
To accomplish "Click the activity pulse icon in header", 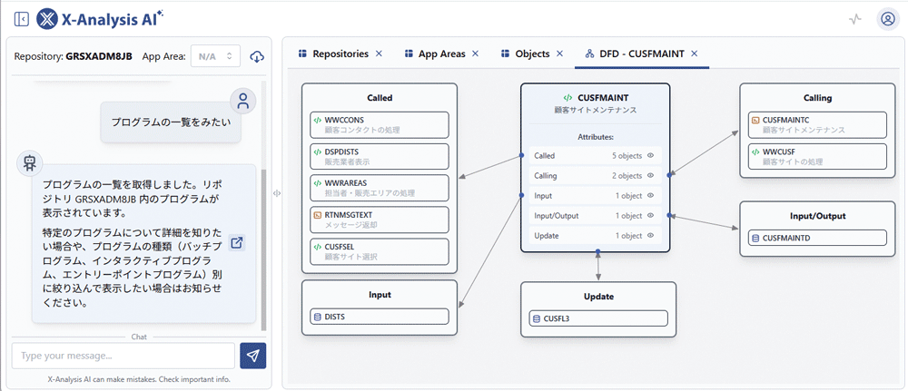I will pos(854,19).
